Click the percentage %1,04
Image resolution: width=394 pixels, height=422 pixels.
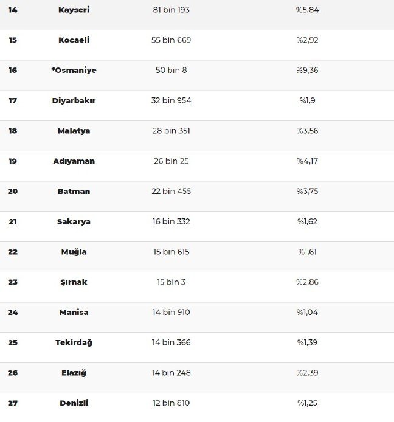point(307,312)
